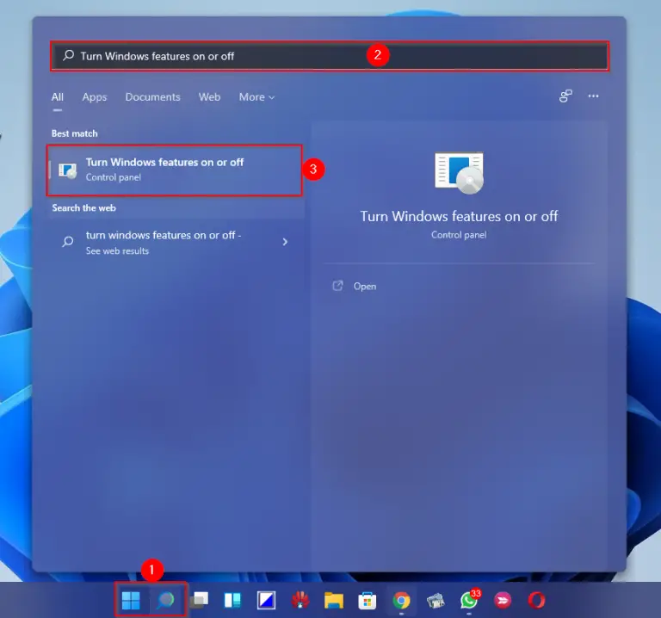Click Open in the preview pane
This screenshot has height=618, width=661.
point(365,287)
